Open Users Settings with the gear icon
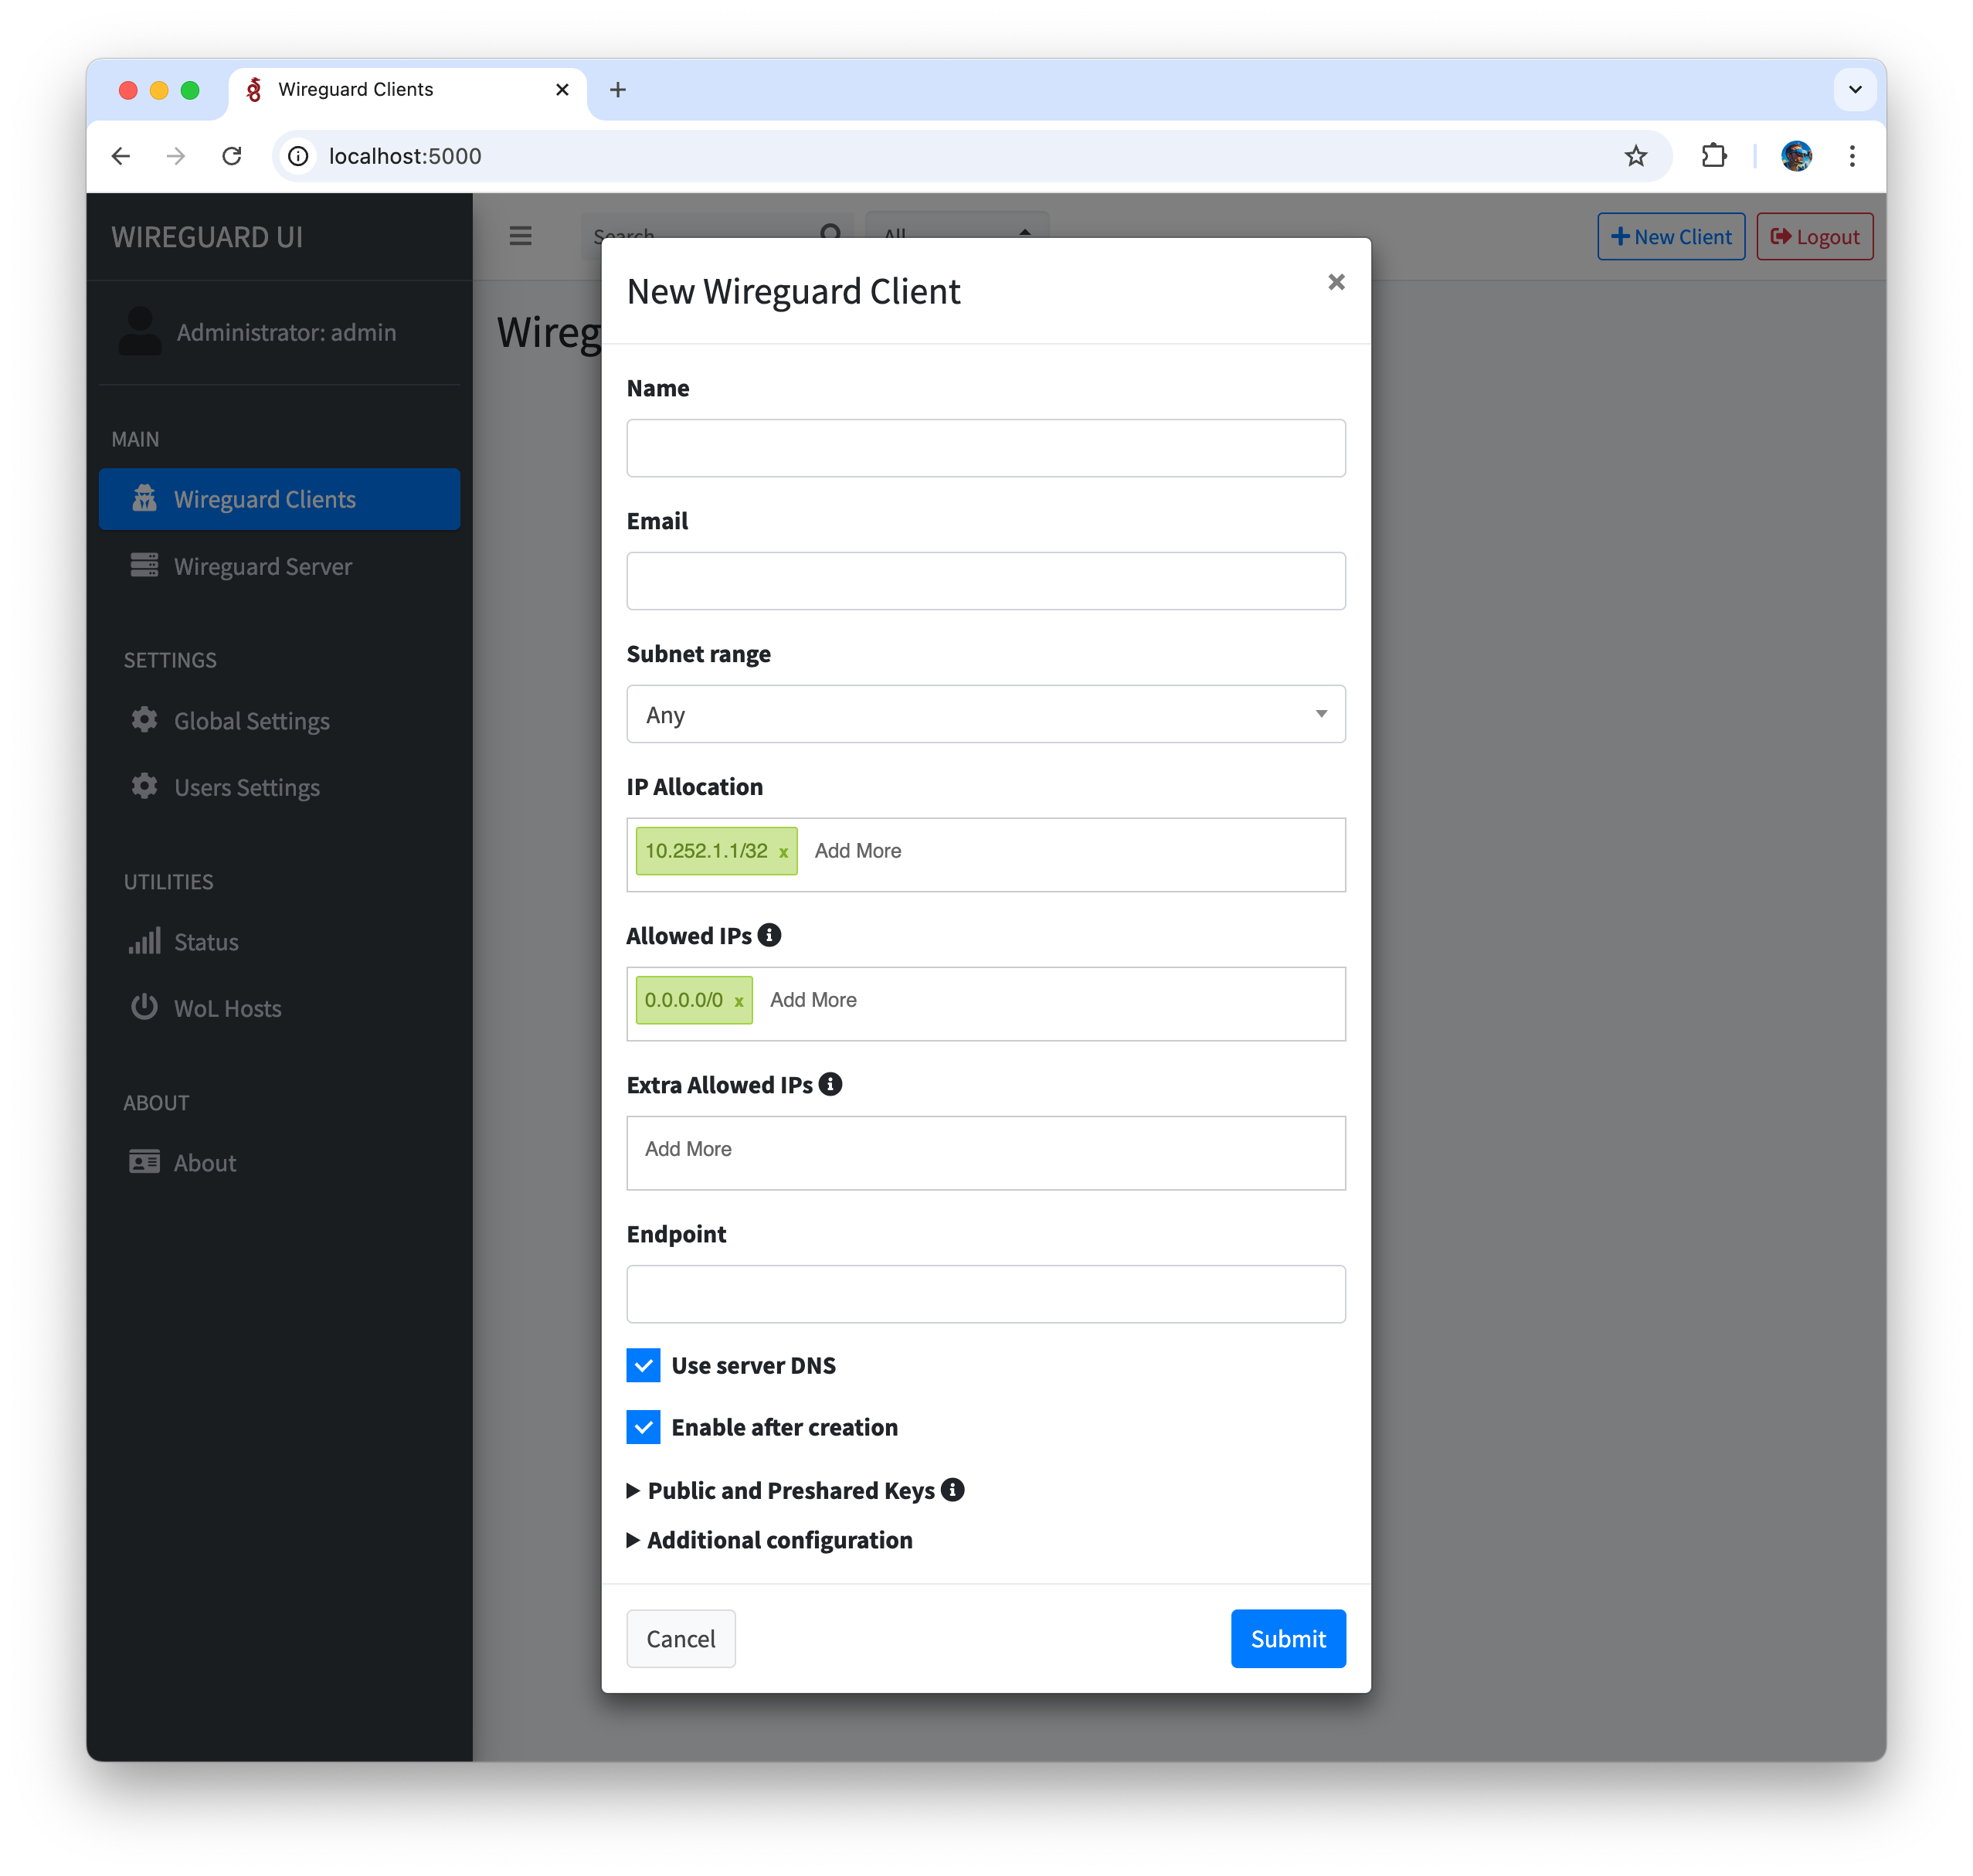The width and height of the screenshot is (1973, 1876). click(x=145, y=787)
